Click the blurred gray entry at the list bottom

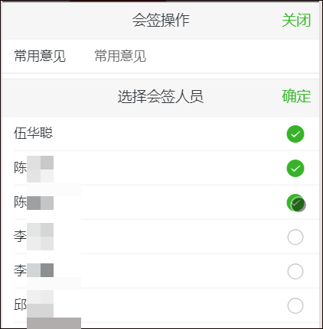pos(54,323)
